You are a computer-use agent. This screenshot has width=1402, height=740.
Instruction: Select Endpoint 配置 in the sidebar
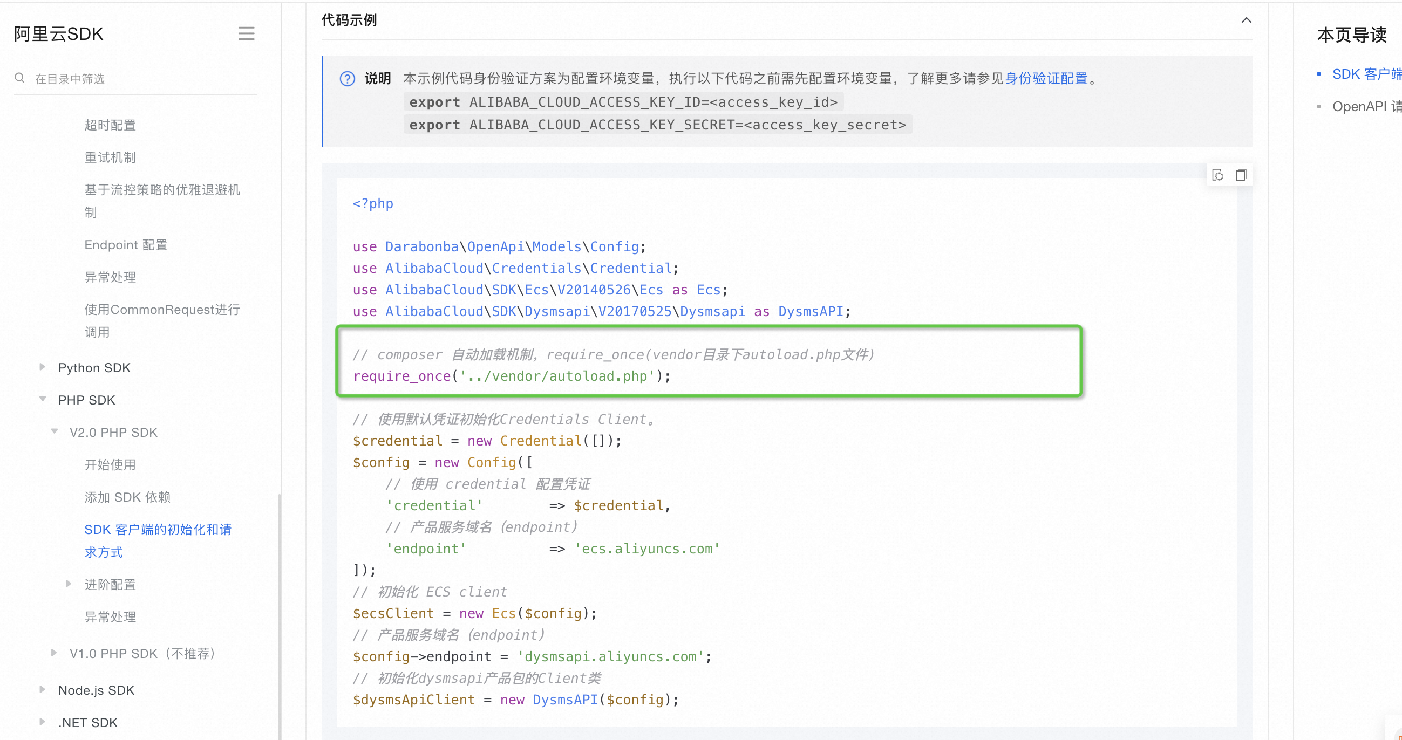pos(126,245)
